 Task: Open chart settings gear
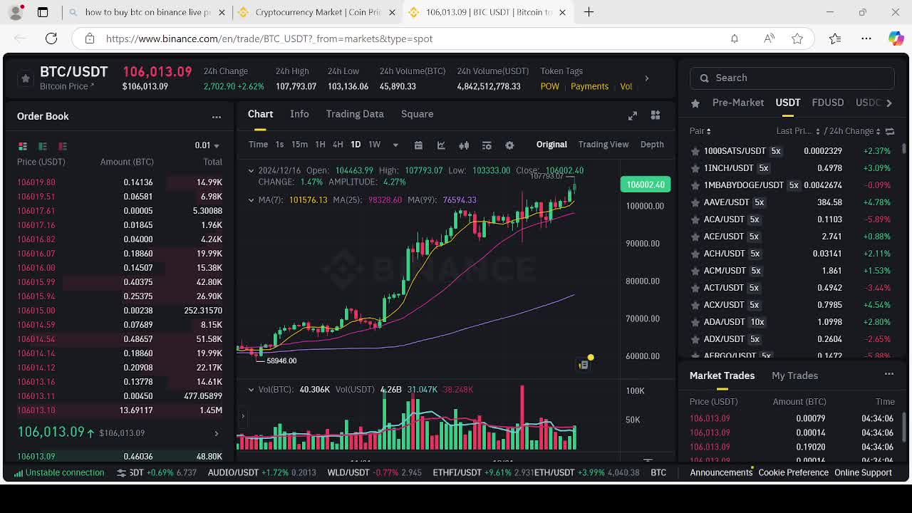(509, 145)
